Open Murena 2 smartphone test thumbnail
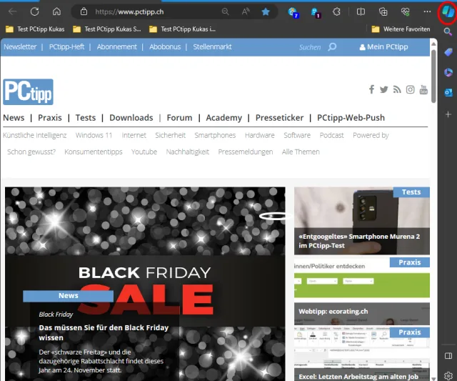The height and width of the screenshot is (381, 457). click(362, 221)
